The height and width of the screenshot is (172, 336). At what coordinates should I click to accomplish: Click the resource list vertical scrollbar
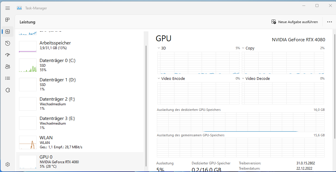point(146,106)
